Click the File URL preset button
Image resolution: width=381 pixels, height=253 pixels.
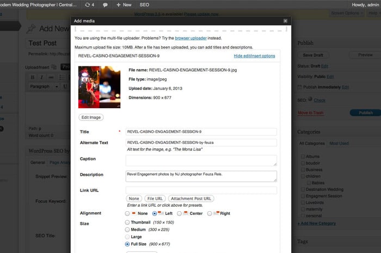155,199
